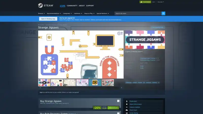Focus the Search the store field

[138, 13]
